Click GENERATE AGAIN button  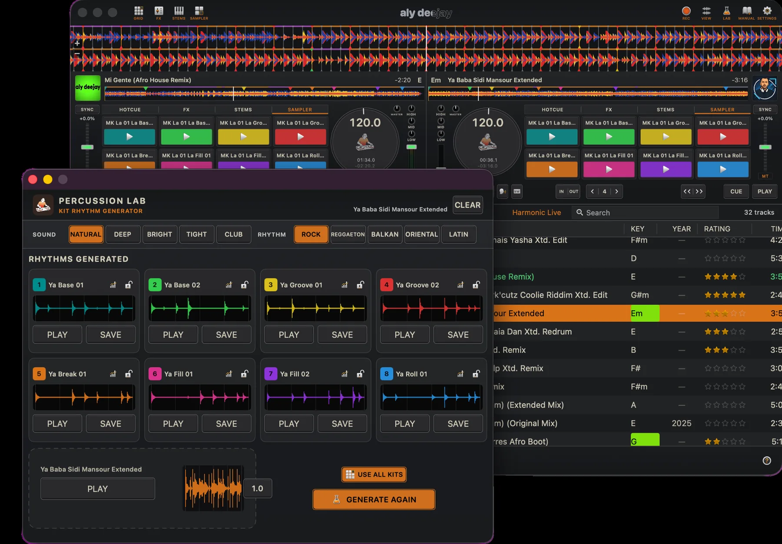pyautogui.click(x=374, y=500)
